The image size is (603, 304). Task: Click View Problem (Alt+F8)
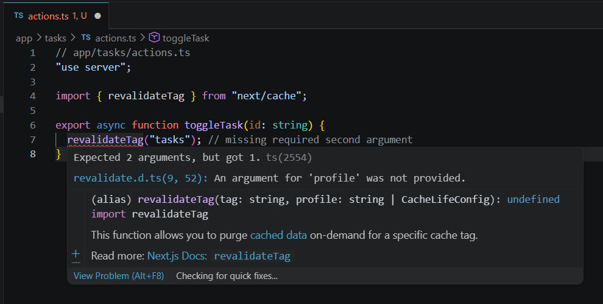coord(118,276)
